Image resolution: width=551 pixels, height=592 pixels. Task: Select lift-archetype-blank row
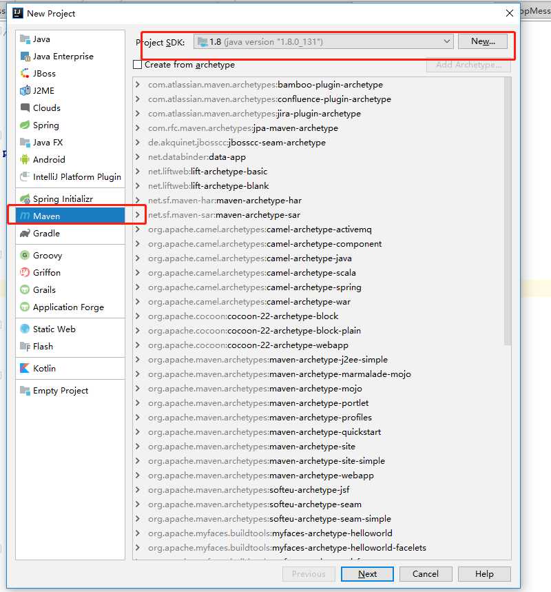pyautogui.click(x=319, y=186)
